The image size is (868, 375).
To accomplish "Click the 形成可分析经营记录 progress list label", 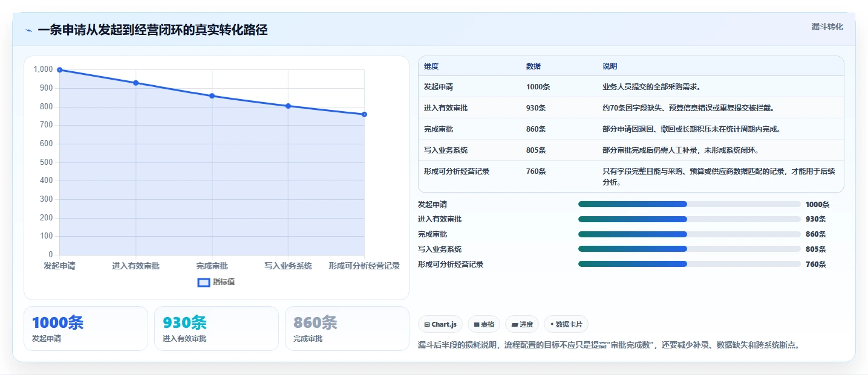I will point(451,264).
